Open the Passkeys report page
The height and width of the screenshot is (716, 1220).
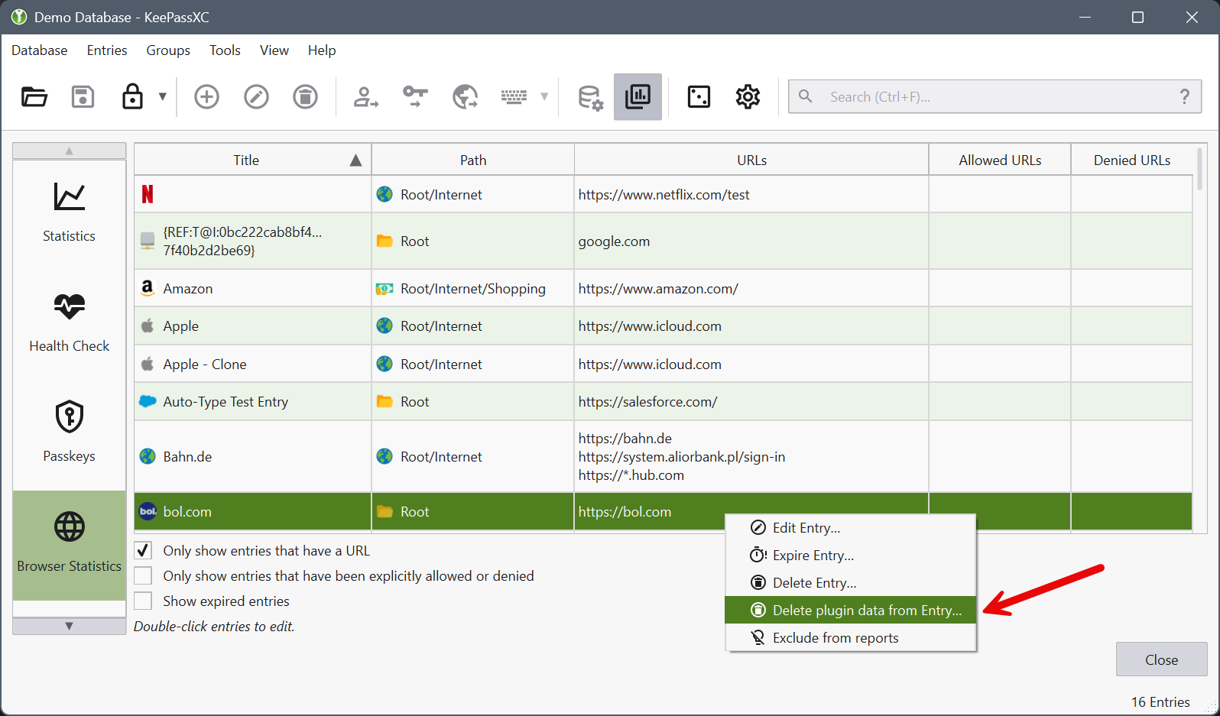70,434
